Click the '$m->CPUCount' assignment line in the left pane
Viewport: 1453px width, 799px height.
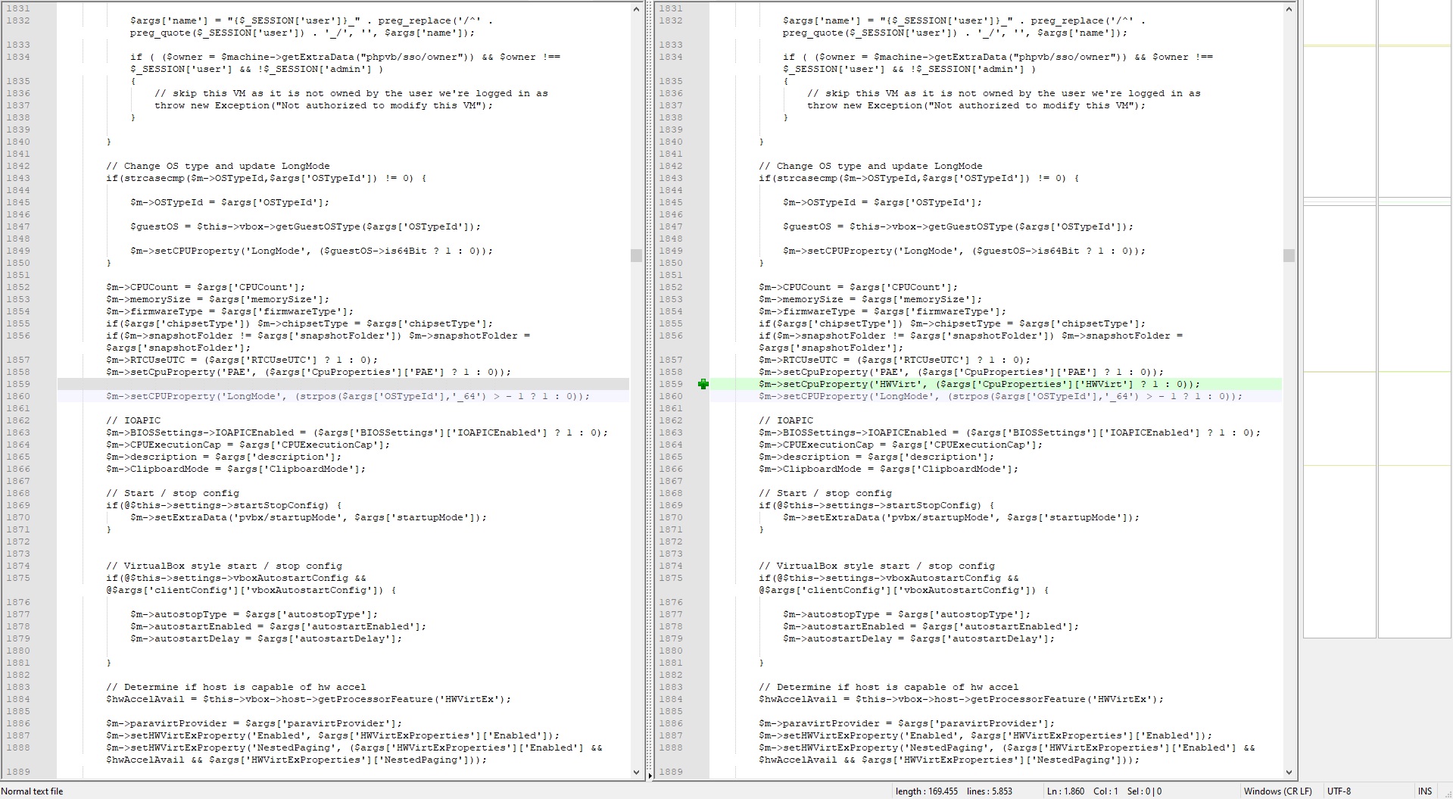206,287
